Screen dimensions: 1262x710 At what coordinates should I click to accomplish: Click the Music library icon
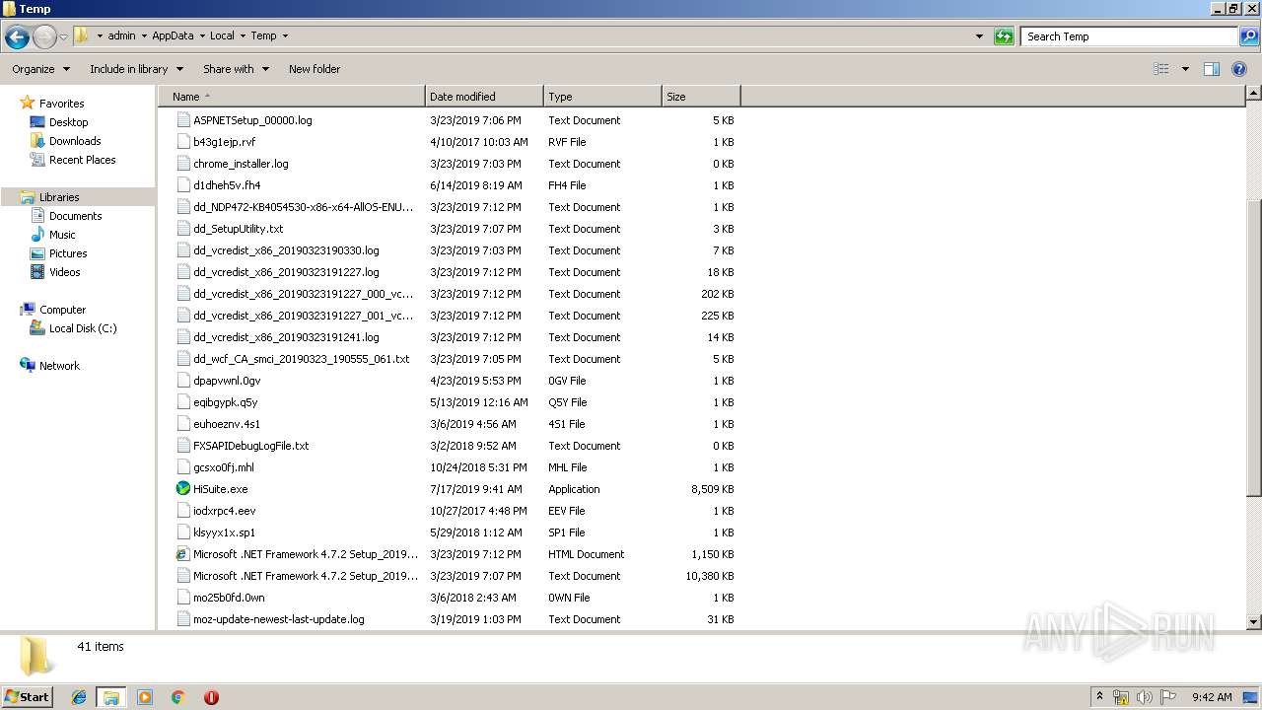point(37,235)
